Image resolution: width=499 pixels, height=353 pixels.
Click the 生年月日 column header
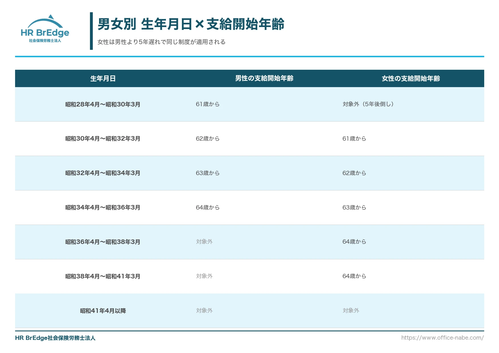103,79
